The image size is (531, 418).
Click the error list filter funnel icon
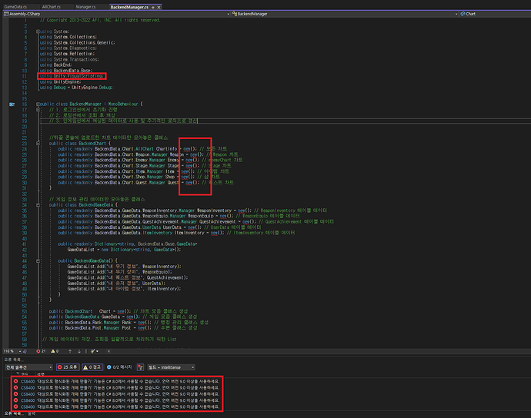click(140, 367)
